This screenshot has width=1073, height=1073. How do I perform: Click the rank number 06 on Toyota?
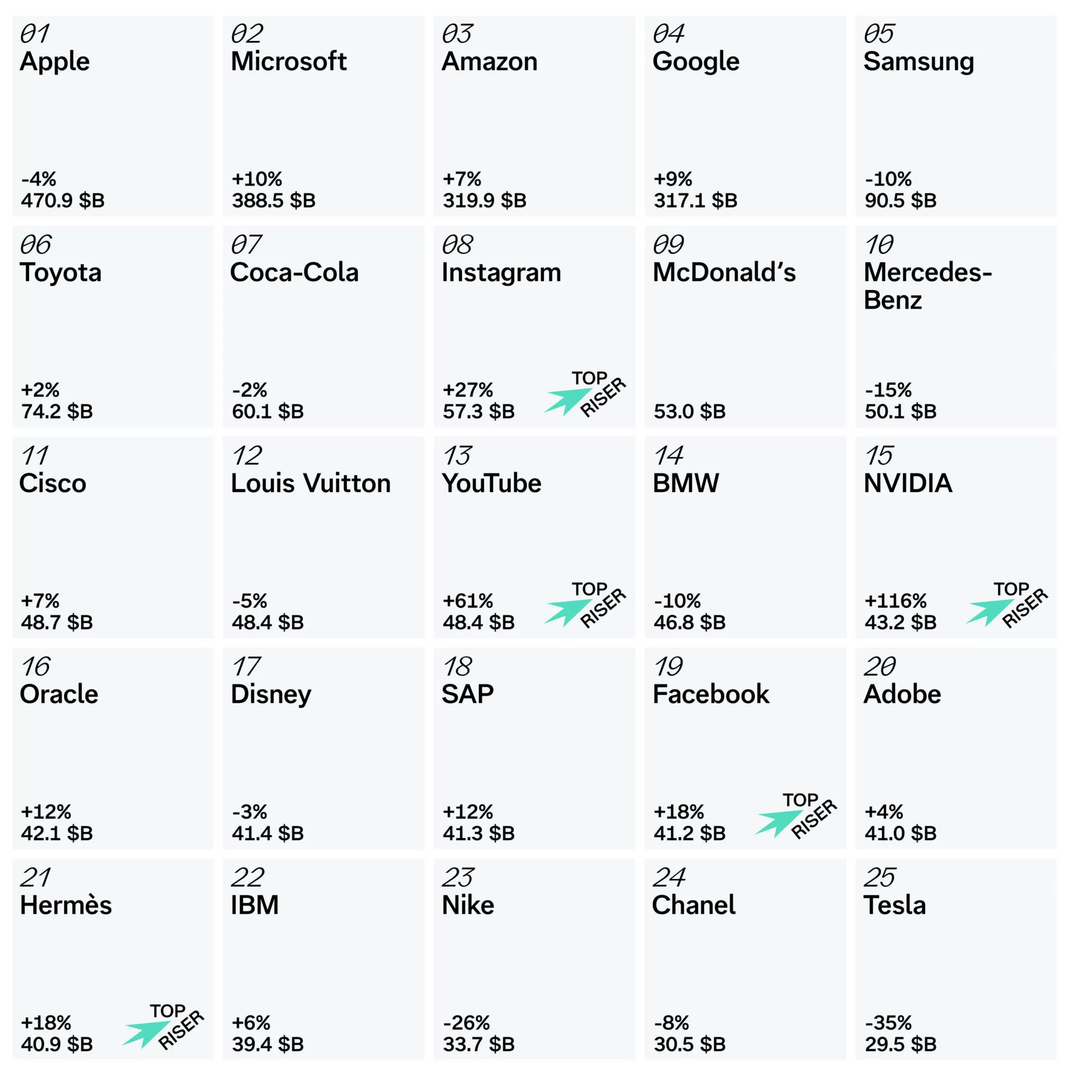36,245
